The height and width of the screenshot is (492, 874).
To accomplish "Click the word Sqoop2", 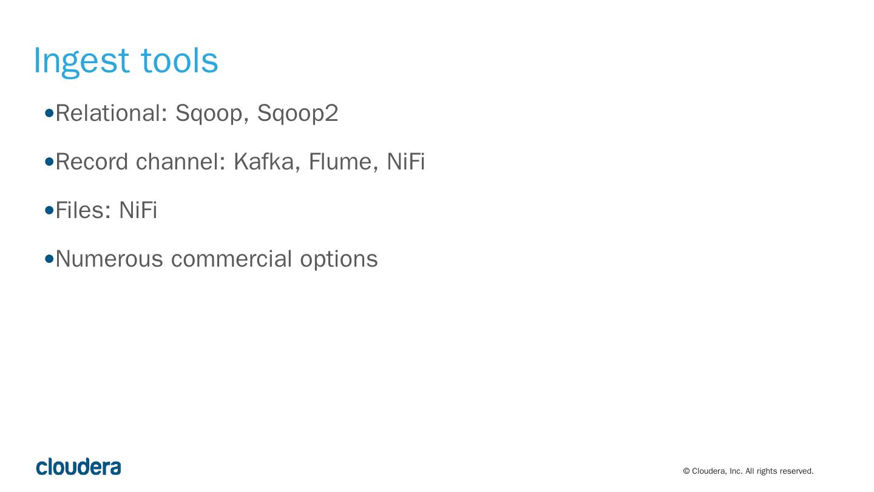I will (x=297, y=114).
